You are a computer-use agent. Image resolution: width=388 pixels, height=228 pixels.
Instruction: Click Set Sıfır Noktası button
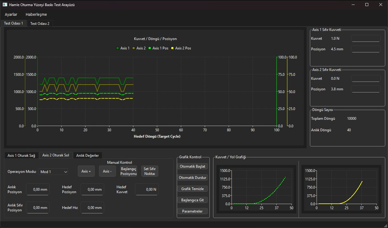tap(150, 171)
